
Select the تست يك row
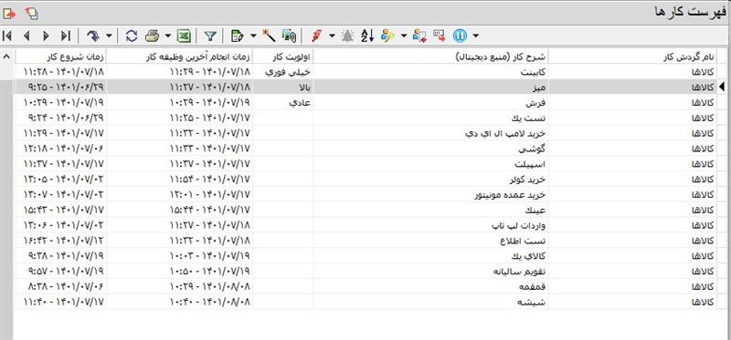point(365,118)
